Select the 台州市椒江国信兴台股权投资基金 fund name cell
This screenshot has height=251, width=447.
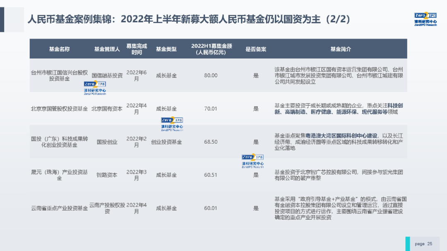pos(59,76)
